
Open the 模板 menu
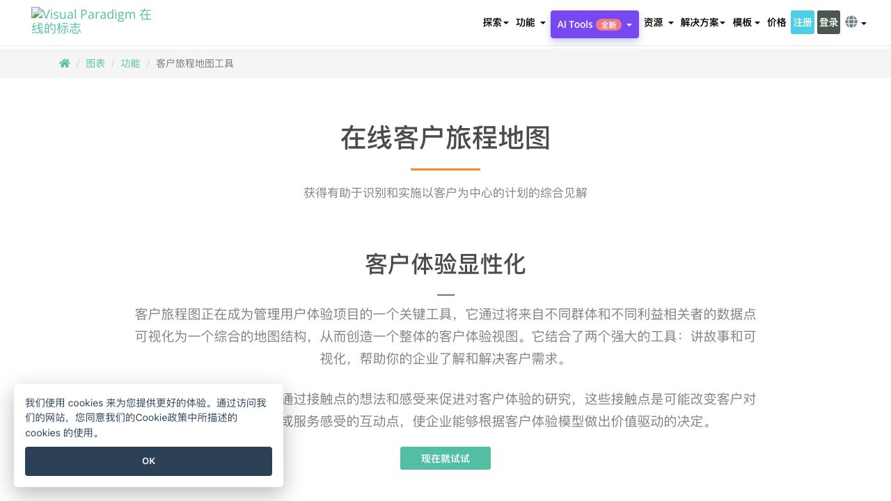coord(746,22)
